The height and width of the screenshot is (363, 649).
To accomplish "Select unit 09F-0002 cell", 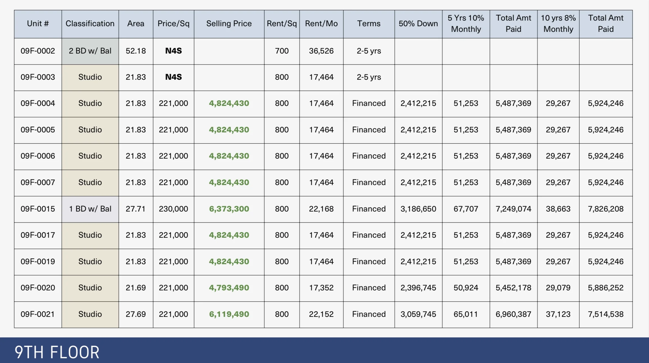I will pos(38,51).
